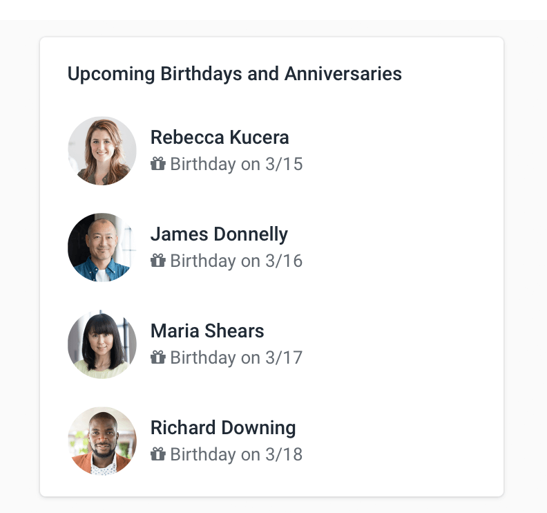Image resolution: width=547 pixels, height=513 pixels.
Task: Open James Donnelly's profile photo
Action: (102, 248)
